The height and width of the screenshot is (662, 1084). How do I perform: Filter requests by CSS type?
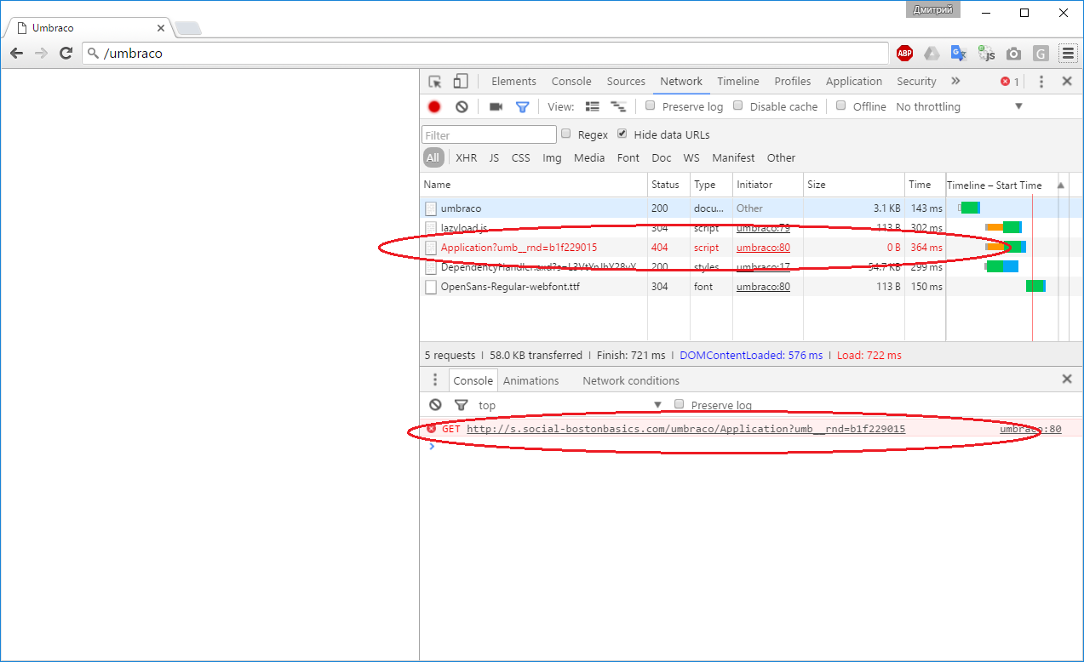tap(520, 157)
